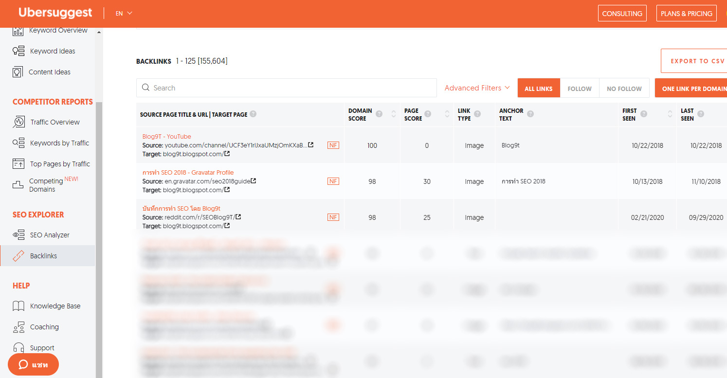
Task: Click the help icon beside Last Seen
Action: 701,114
